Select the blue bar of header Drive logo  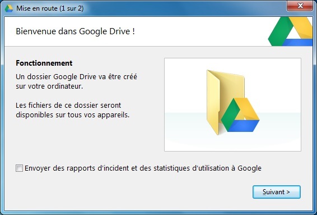[297, 42]
